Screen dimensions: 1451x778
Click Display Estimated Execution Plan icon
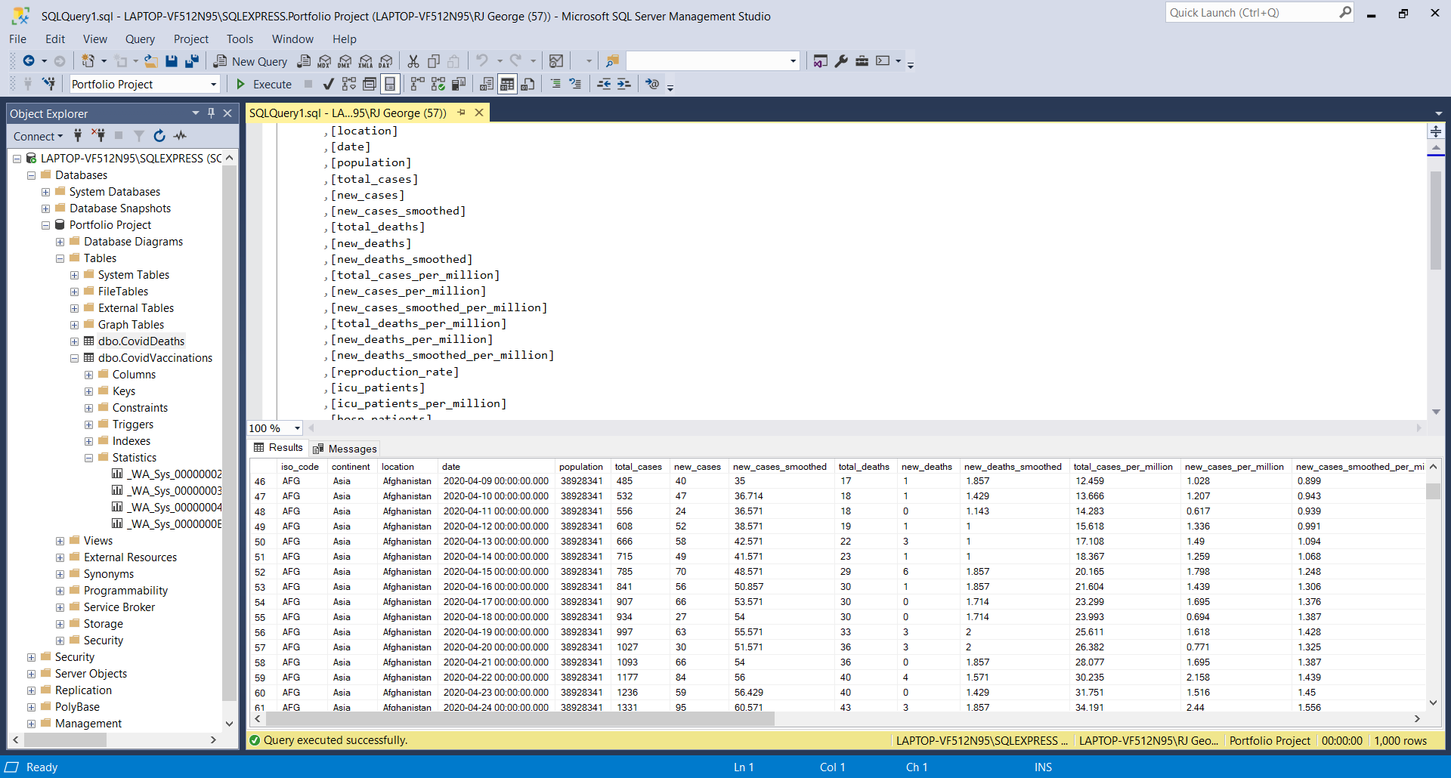(x=348, y=84)
